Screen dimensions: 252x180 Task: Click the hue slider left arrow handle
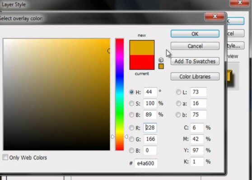(x=112, y=137)
